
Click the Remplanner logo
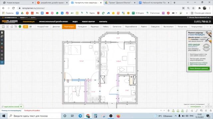click(10, 21)
